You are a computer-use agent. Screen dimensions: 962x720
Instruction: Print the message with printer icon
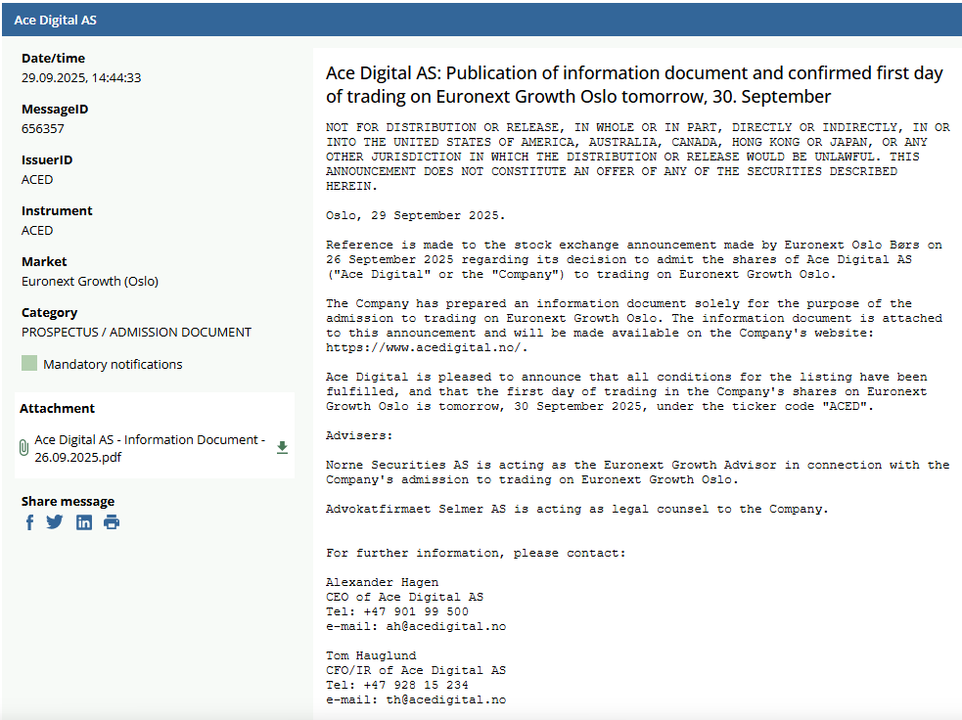coord(112,522)
